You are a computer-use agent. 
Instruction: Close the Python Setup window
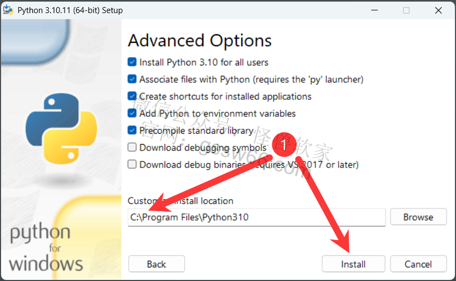pos(439,10)
